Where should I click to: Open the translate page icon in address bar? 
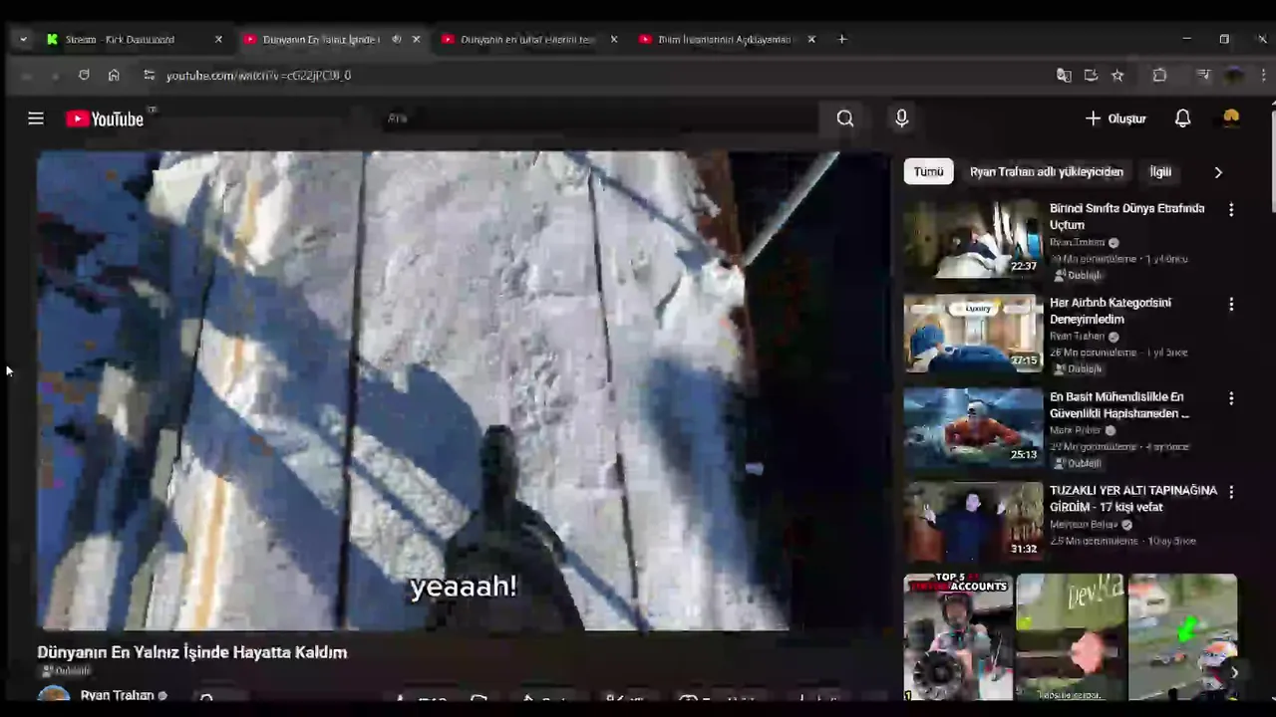click(x=1064, y=76)
